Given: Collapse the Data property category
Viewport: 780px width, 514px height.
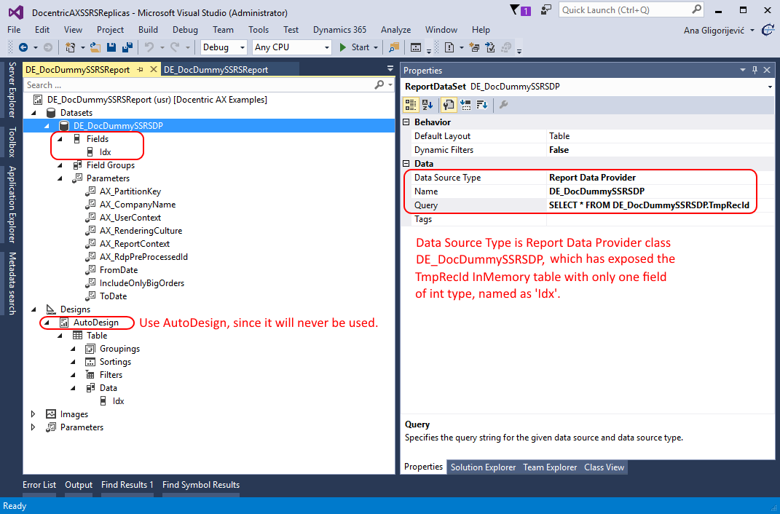Looking at the screenshot, I should (x=406, y=164).
